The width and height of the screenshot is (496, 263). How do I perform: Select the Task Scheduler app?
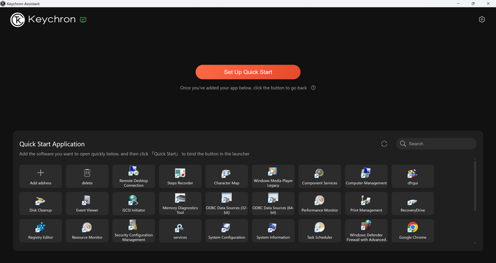tap(319, 231)
